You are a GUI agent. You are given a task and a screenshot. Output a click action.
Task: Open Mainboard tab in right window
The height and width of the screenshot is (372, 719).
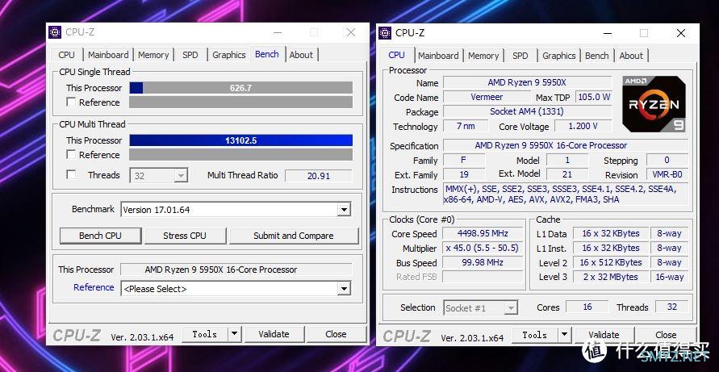coord(438,56)
